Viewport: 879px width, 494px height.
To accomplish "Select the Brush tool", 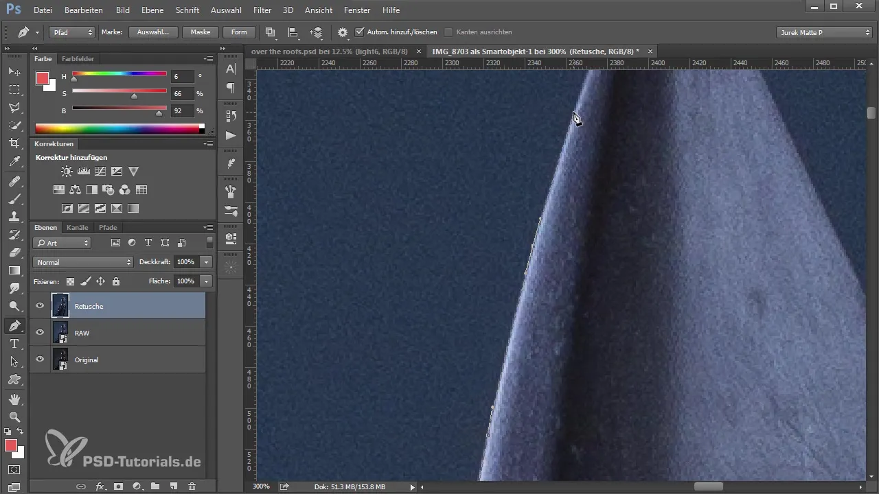I will [x=14, y=199].
